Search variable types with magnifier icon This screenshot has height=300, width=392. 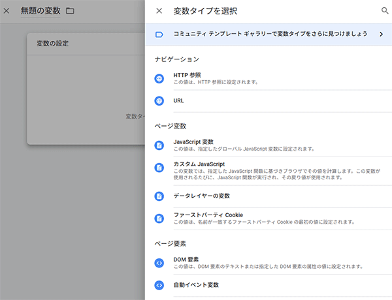(x=385, y=10)
